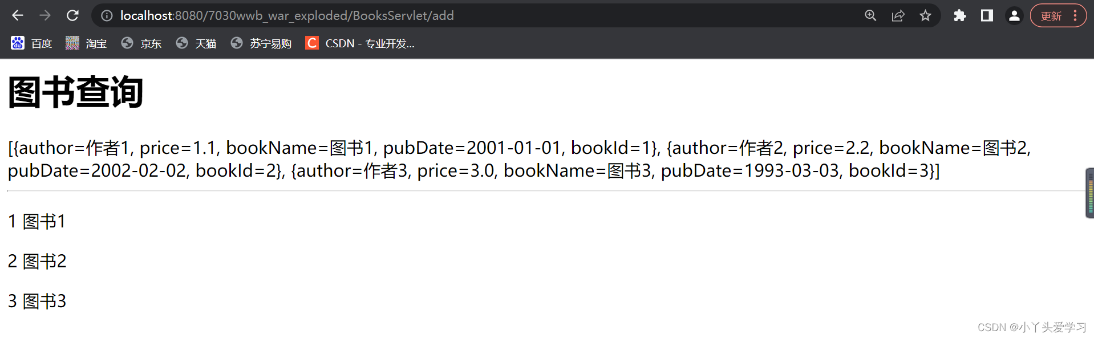
Task: View site information icon in address bar
Action: [x=107, y=15]
